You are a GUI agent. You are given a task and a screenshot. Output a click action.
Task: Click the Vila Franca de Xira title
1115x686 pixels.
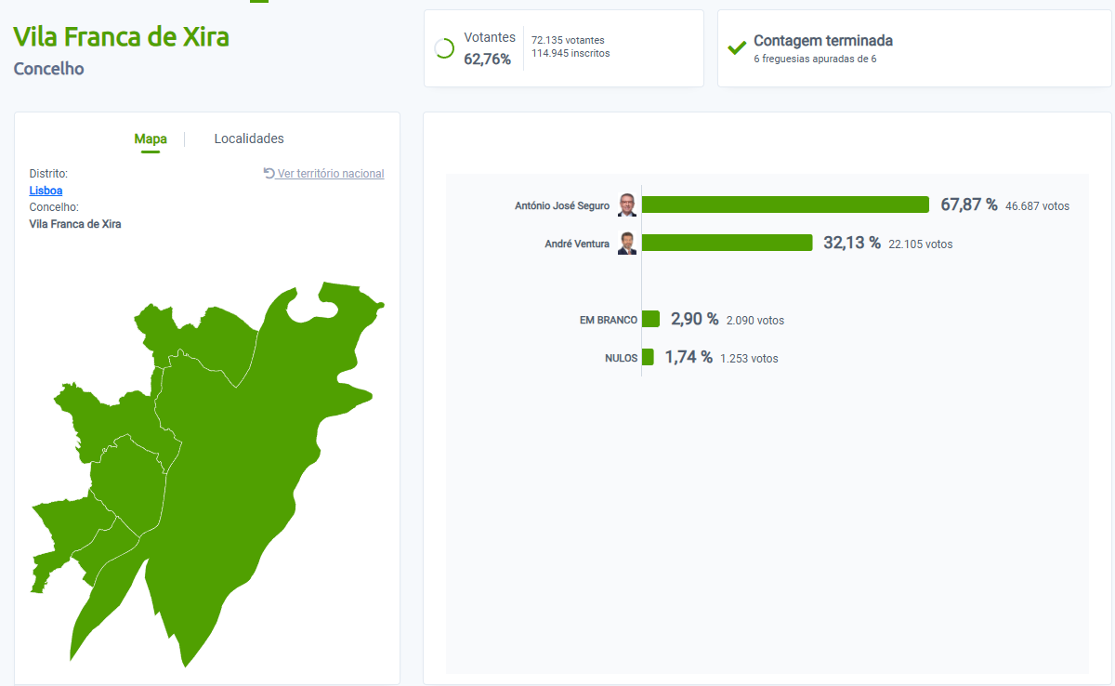tap(121, 37)
